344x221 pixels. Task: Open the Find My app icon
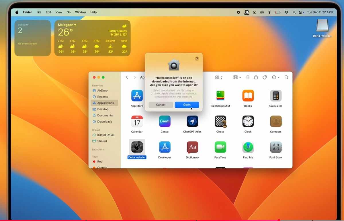coord(248,147)
